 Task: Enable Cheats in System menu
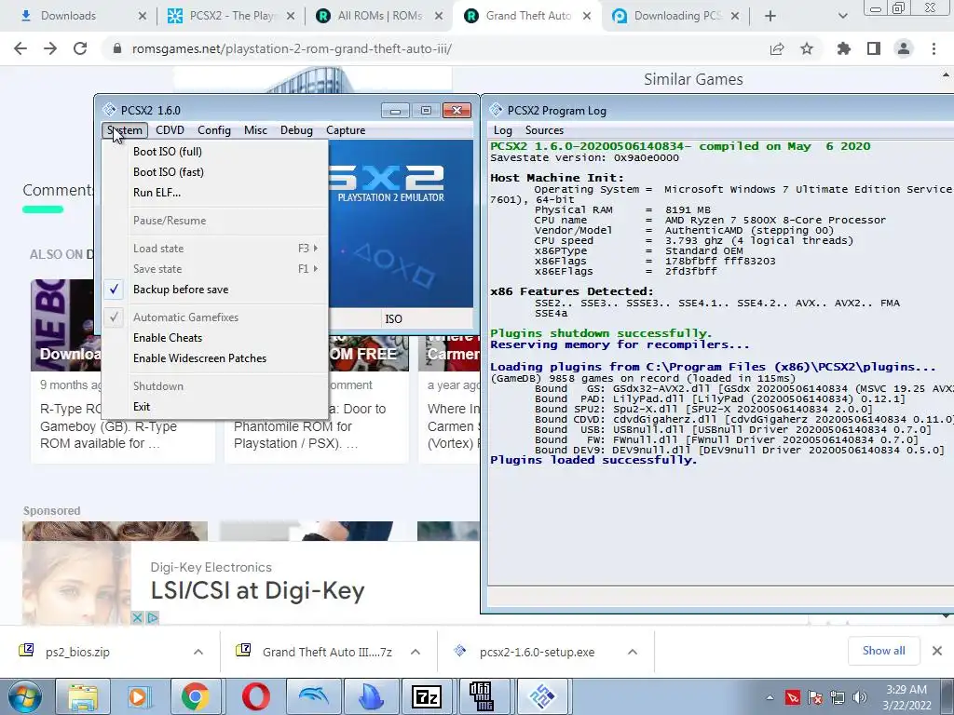coord(215,338)
